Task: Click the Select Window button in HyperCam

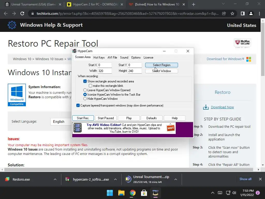Action: click(x=161, y=71)
